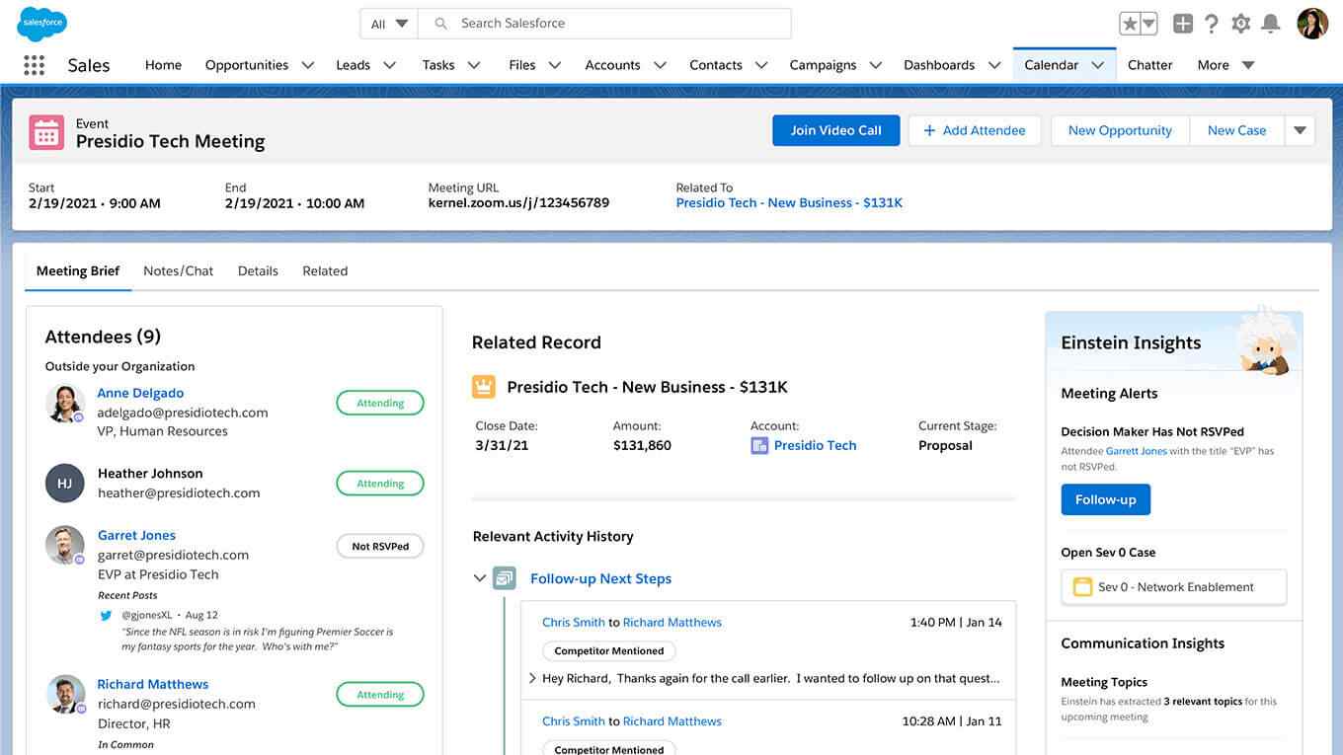Screen dimensions: 1343x755
Task: Expand the Dashboards nav dropdown chevron
Action: click(993, 65)
